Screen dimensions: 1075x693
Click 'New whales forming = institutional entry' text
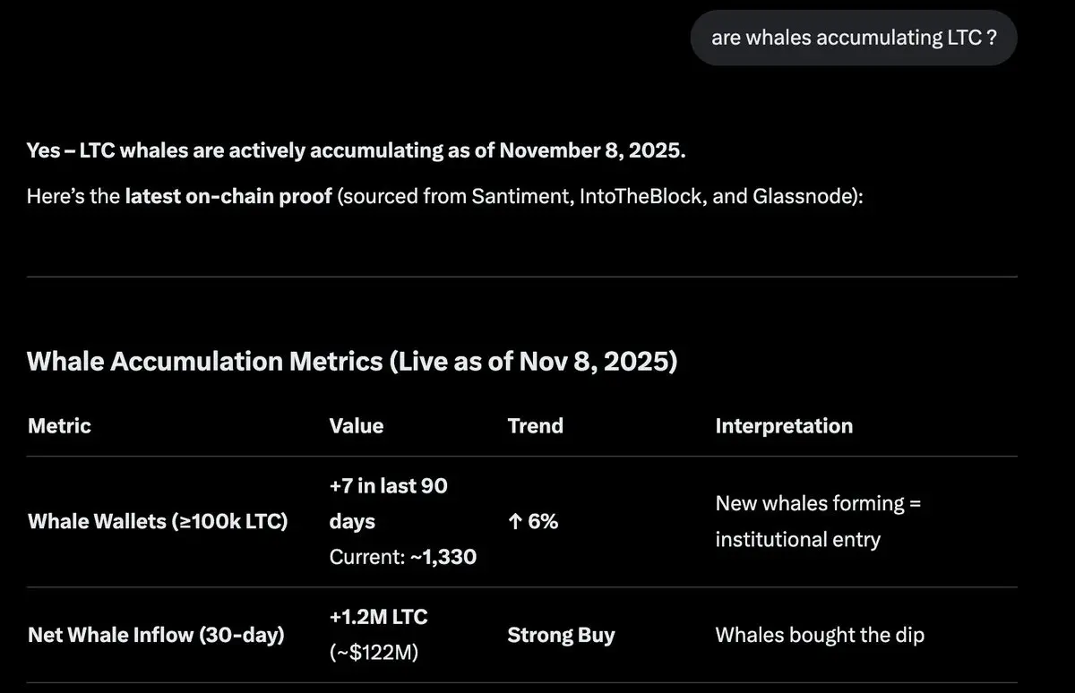click(819, 521)
